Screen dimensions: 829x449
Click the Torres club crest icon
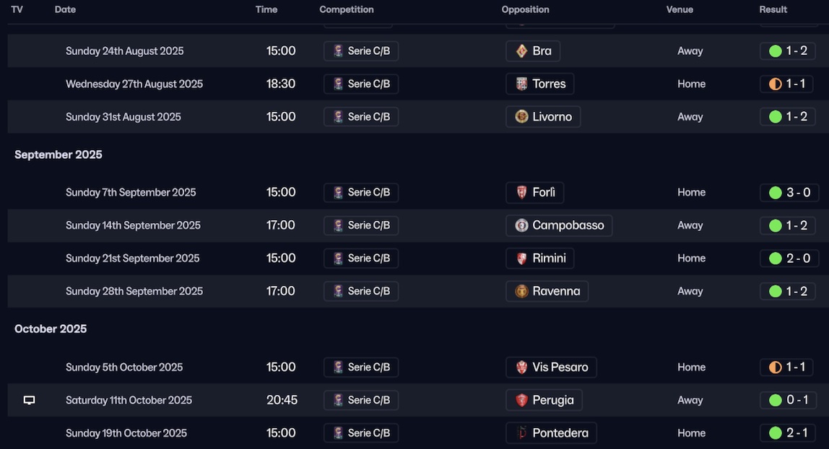(521, 84)
